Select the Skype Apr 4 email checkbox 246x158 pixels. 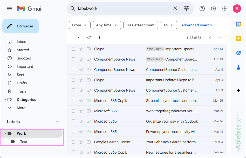73,80
